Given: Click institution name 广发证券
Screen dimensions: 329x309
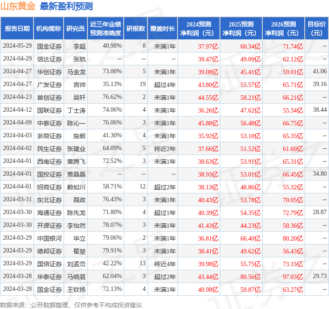Looking at the screenshot, I should tap(49, 85).
